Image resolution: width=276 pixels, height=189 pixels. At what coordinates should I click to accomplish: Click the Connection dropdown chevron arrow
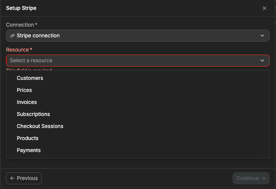click(x=262, y=36)
